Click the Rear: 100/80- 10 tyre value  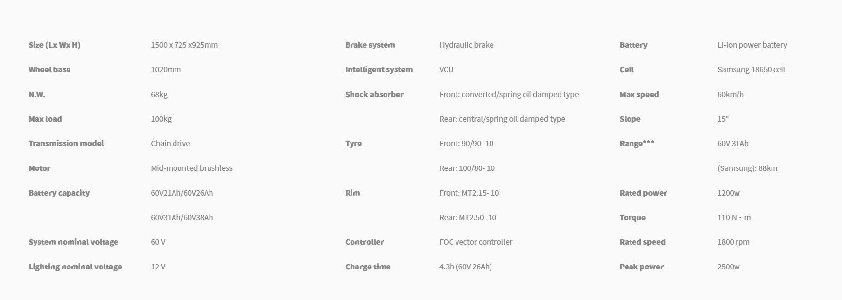[x=467, y=168]
